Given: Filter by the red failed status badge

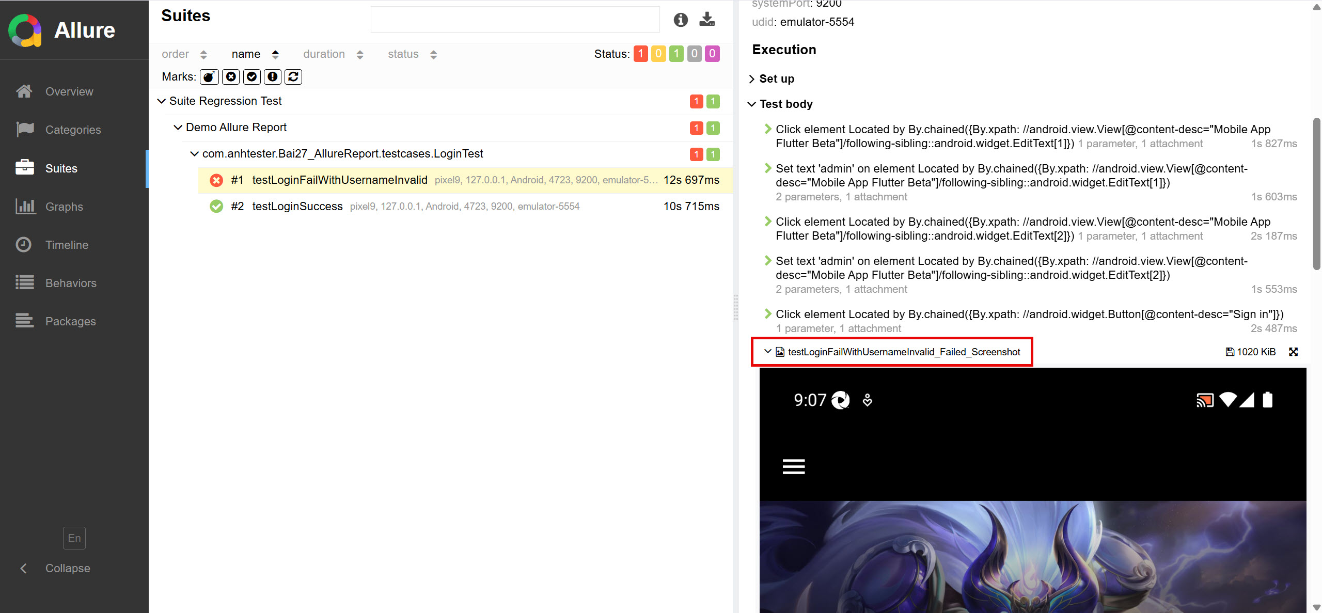Looking at the screenshot, I should click(x=640, y=54).
